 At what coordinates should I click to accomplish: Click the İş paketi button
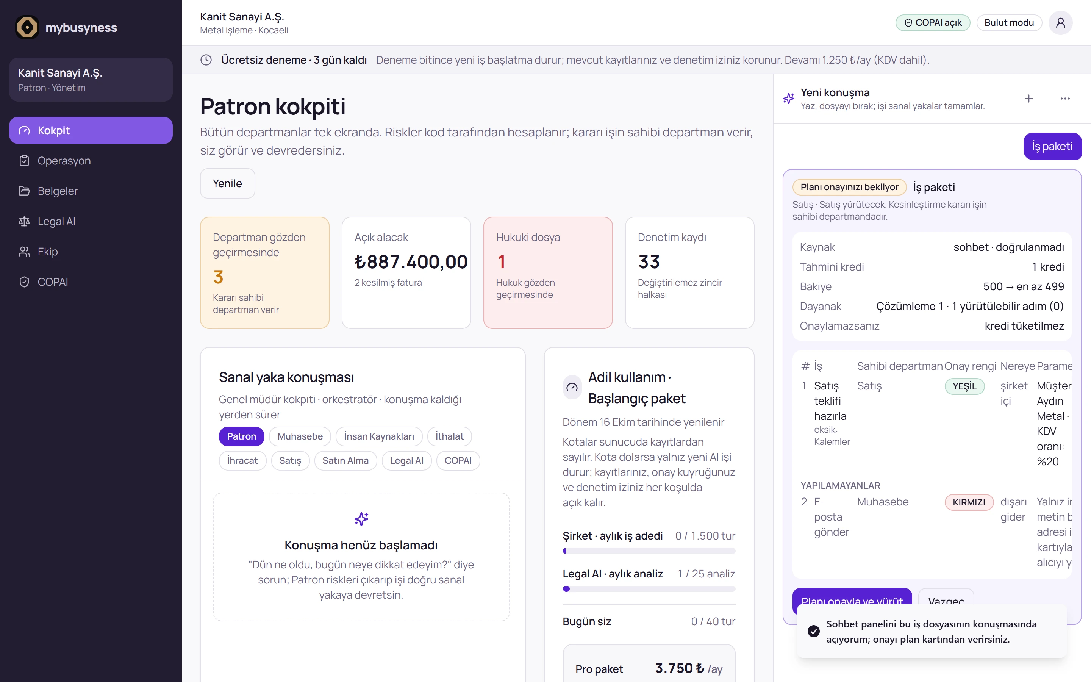(x=1052, y=146)
